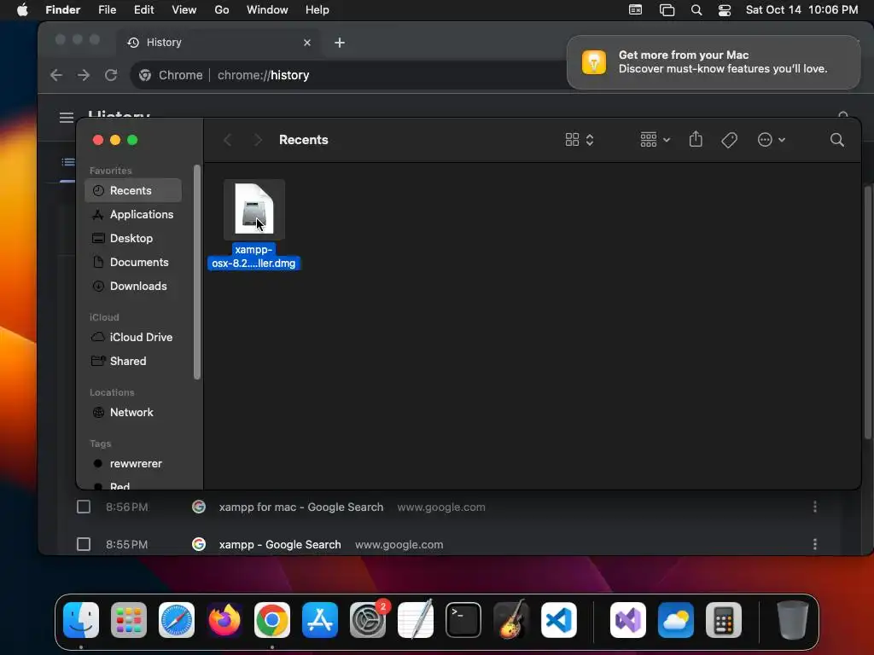The height and width of the screenshot is (655, 874).
Task: Select the xampp-osx installer dmg file
Action: click(254, 225)
